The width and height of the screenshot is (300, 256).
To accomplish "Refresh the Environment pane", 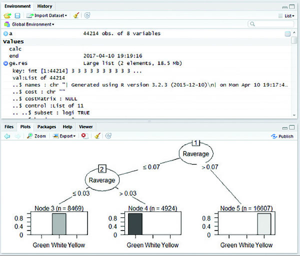I will coord(87,15).
